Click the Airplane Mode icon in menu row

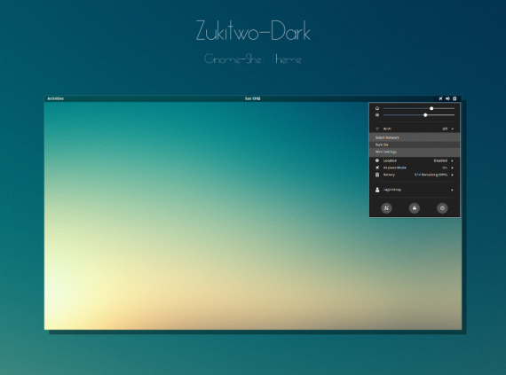point(377,168)
